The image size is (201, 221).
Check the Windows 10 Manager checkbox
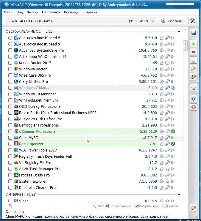click(x=10, y=94)
